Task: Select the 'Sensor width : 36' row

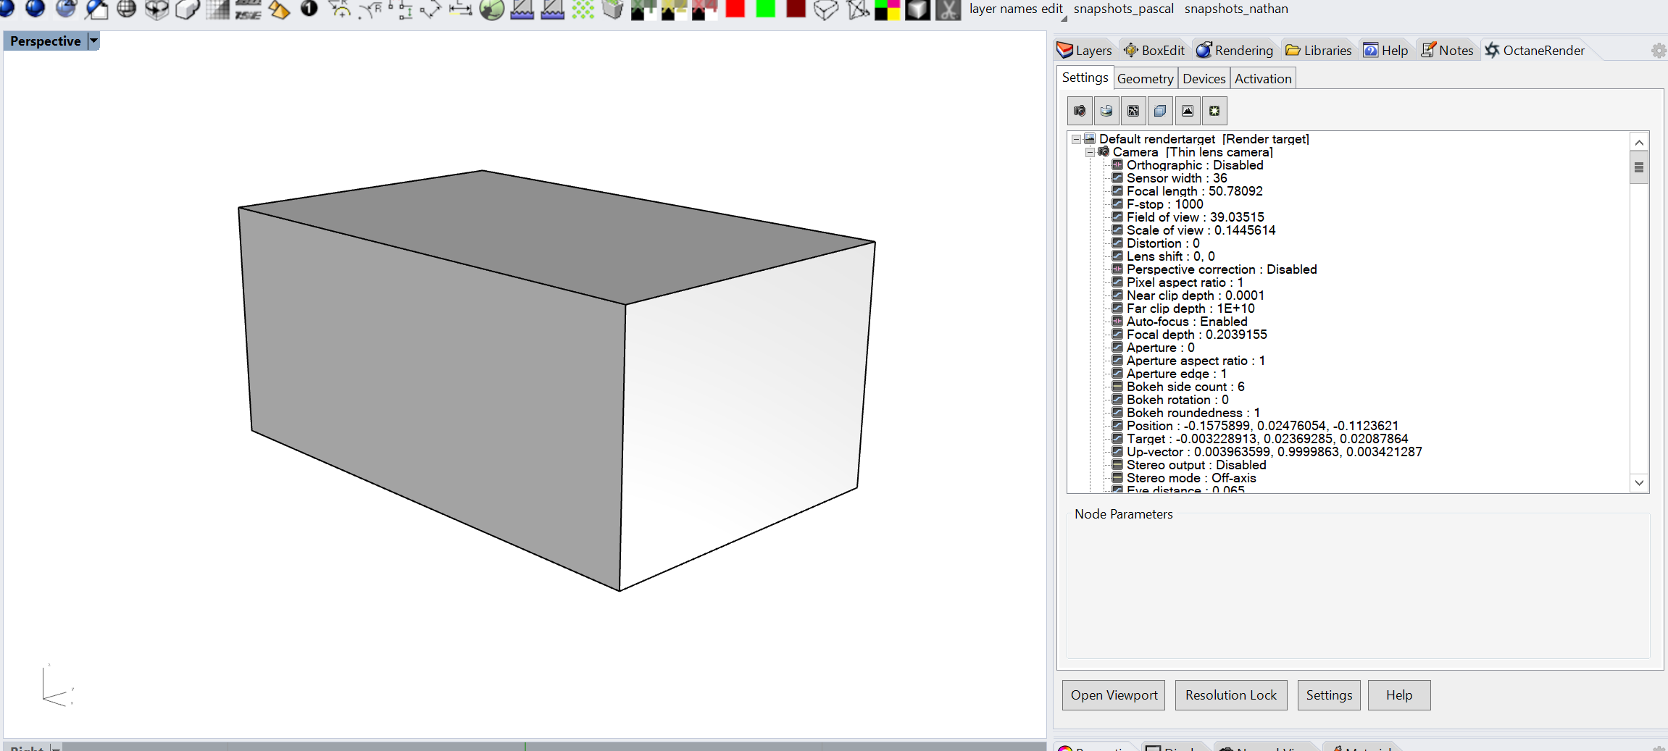Action: (1177, 178)
